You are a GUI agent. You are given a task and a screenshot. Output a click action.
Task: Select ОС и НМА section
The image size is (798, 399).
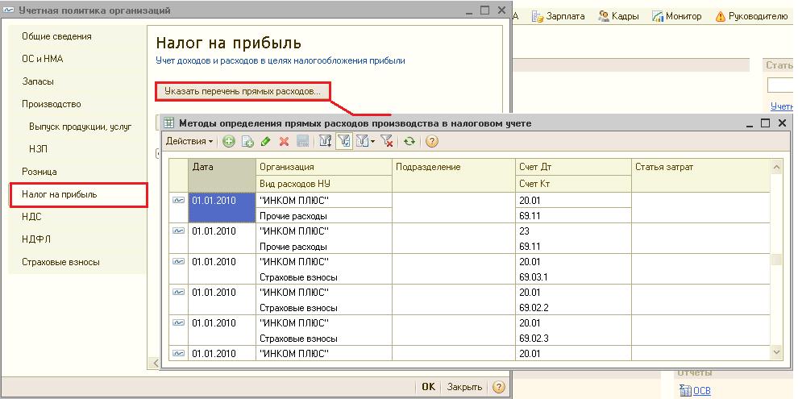tap(42, 59)
